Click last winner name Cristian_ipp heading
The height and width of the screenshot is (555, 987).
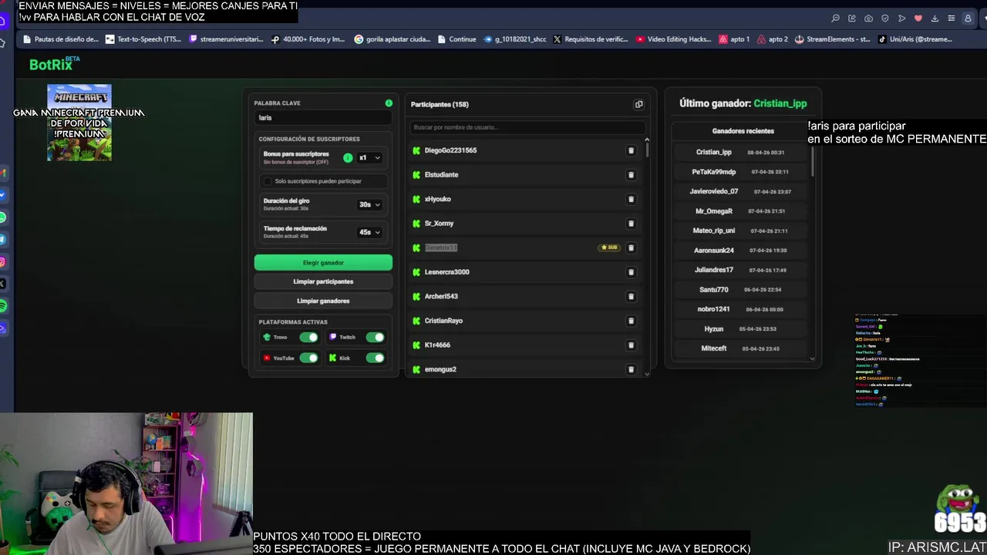pyautogui.click(x=780, y=103)
